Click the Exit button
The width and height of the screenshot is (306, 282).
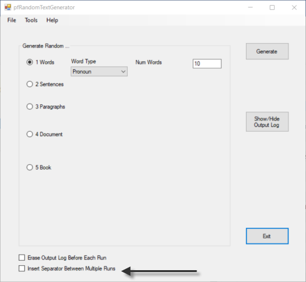coord(267,236)
